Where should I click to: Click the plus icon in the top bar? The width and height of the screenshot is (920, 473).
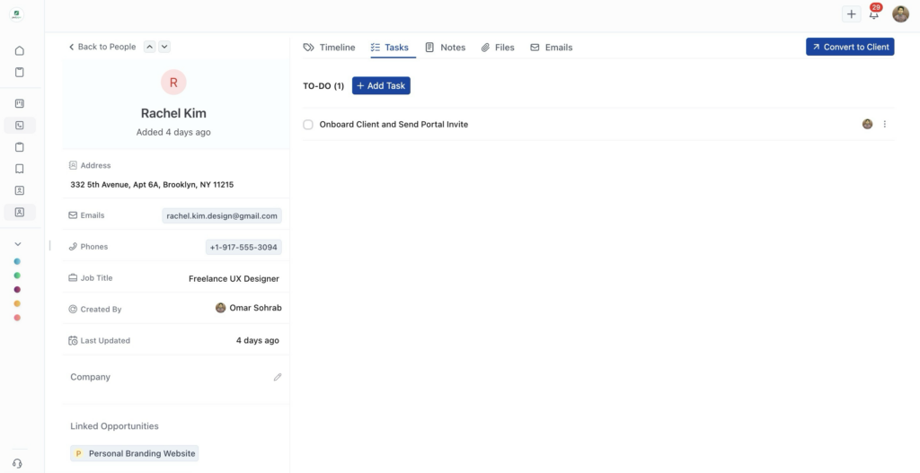point(851,14)
